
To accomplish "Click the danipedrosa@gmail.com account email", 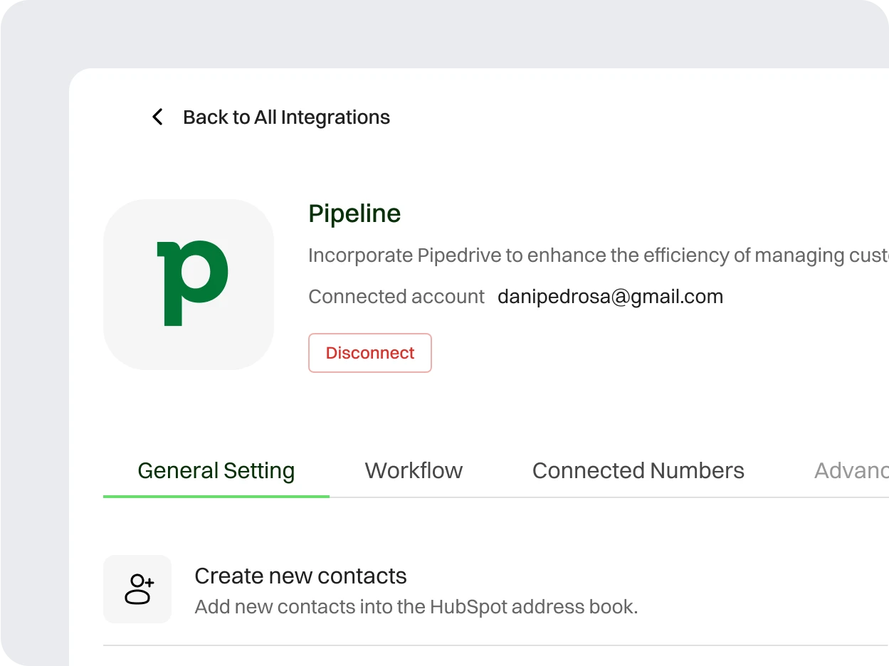I will coord(610,297).
